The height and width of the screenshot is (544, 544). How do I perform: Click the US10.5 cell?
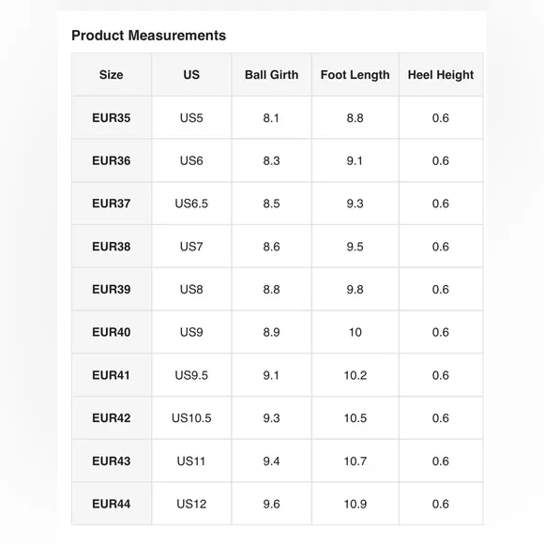pyautogui.click(x=191, y=418)
